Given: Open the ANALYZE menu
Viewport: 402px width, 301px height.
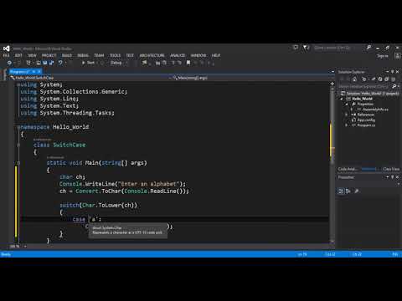Looking at the screenshot, I should coord(178,55).
